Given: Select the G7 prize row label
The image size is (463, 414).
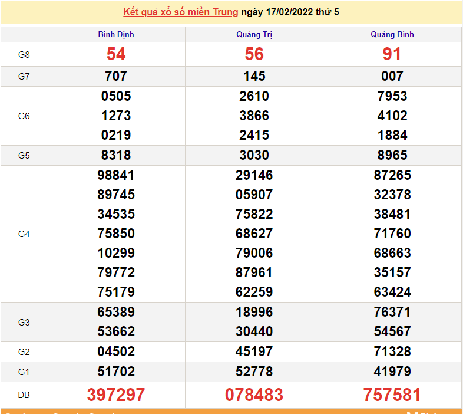Looking at the screenshot, I should [x=24, y=76].
